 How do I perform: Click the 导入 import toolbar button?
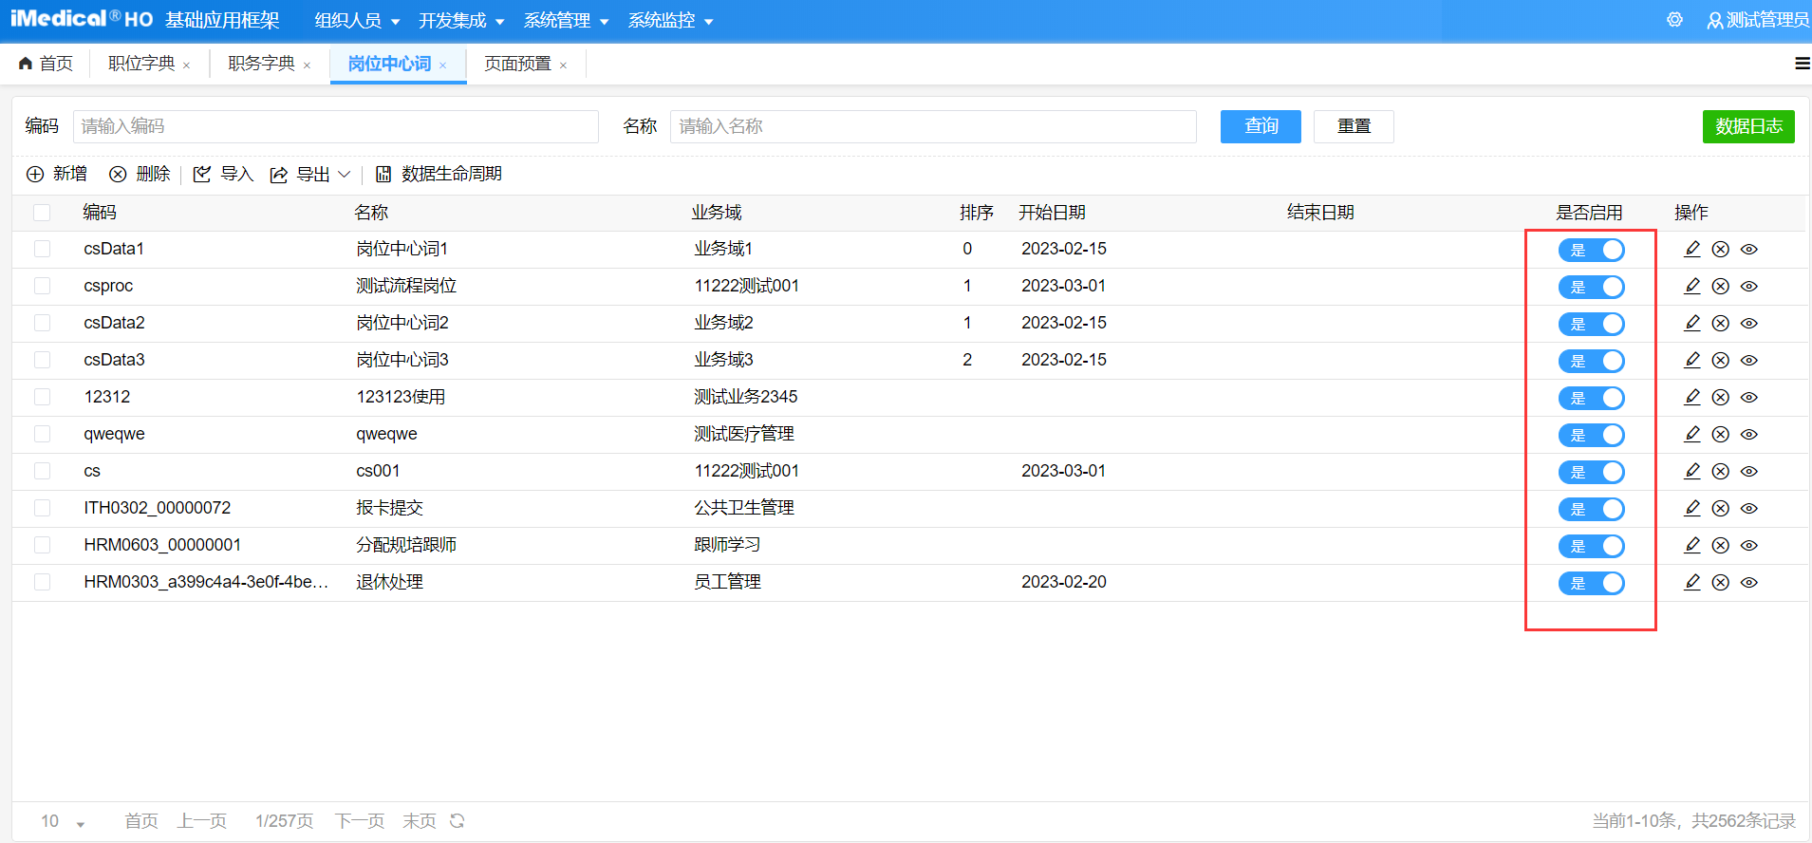223,174
